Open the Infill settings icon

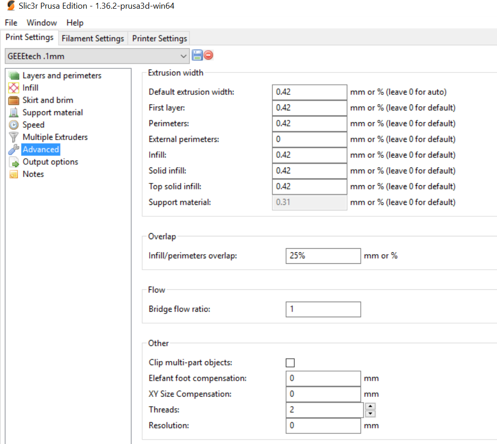(x=14, y=88)
